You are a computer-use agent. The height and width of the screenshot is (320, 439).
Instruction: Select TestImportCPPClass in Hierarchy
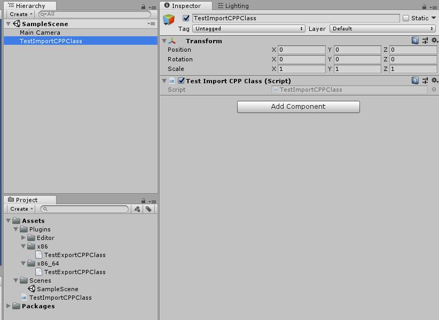click(81, 41)
